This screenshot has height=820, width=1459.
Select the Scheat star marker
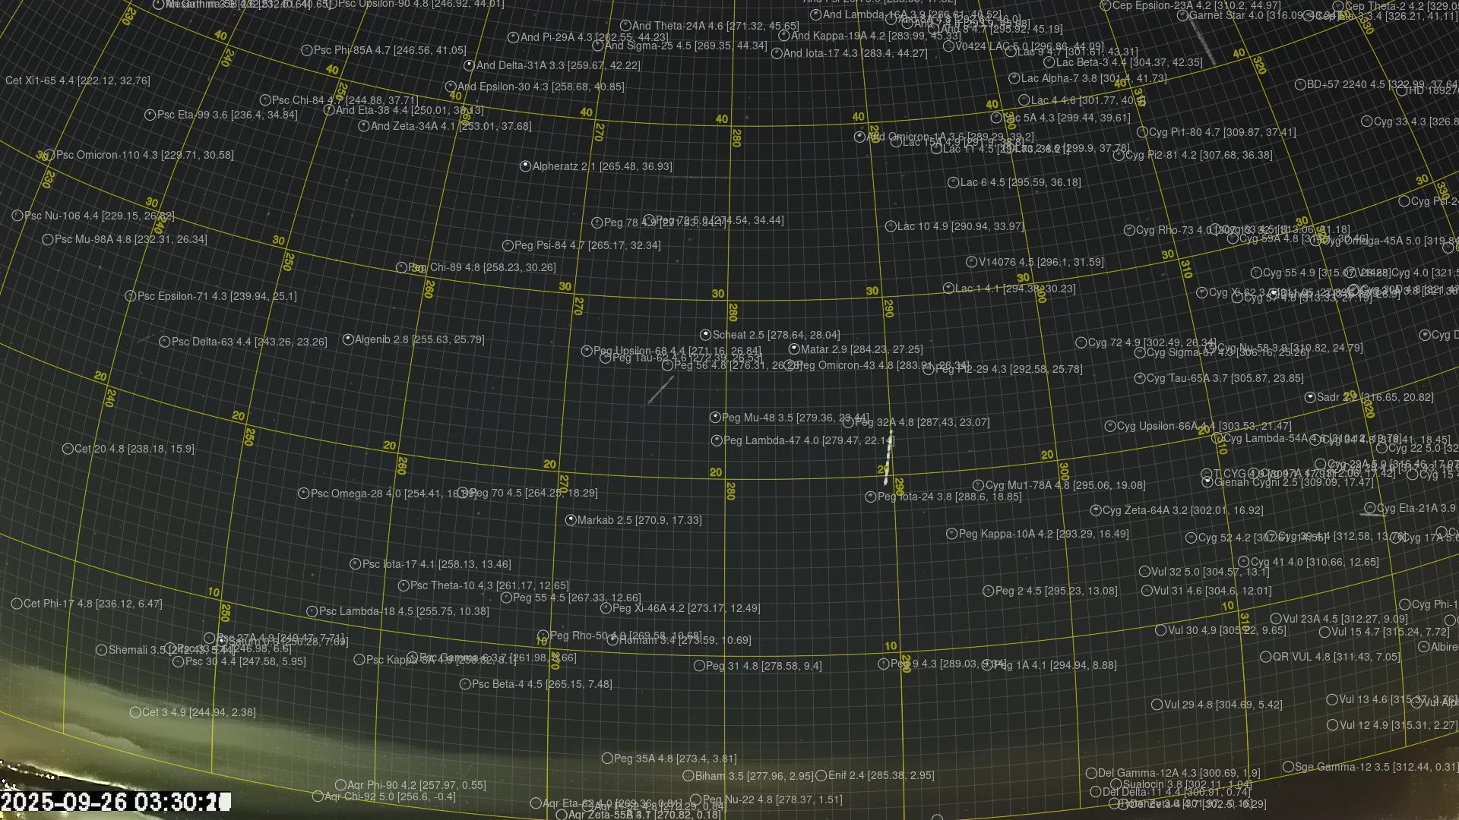coord(705,335)
